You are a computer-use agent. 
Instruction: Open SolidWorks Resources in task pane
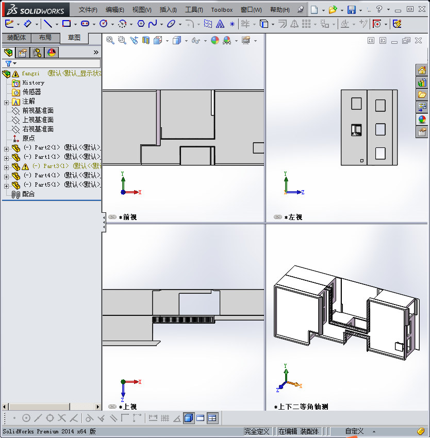click(422, 70)
